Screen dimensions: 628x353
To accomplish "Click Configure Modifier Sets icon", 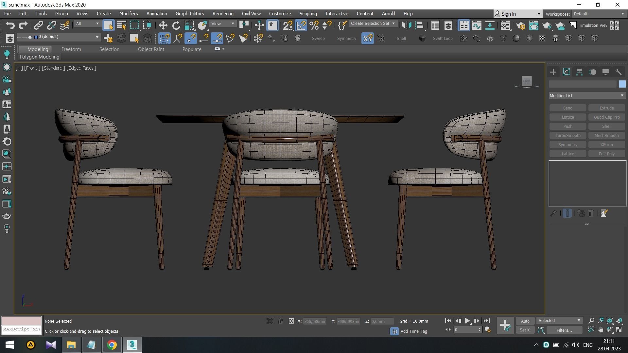I will click(x=604, y=213).
